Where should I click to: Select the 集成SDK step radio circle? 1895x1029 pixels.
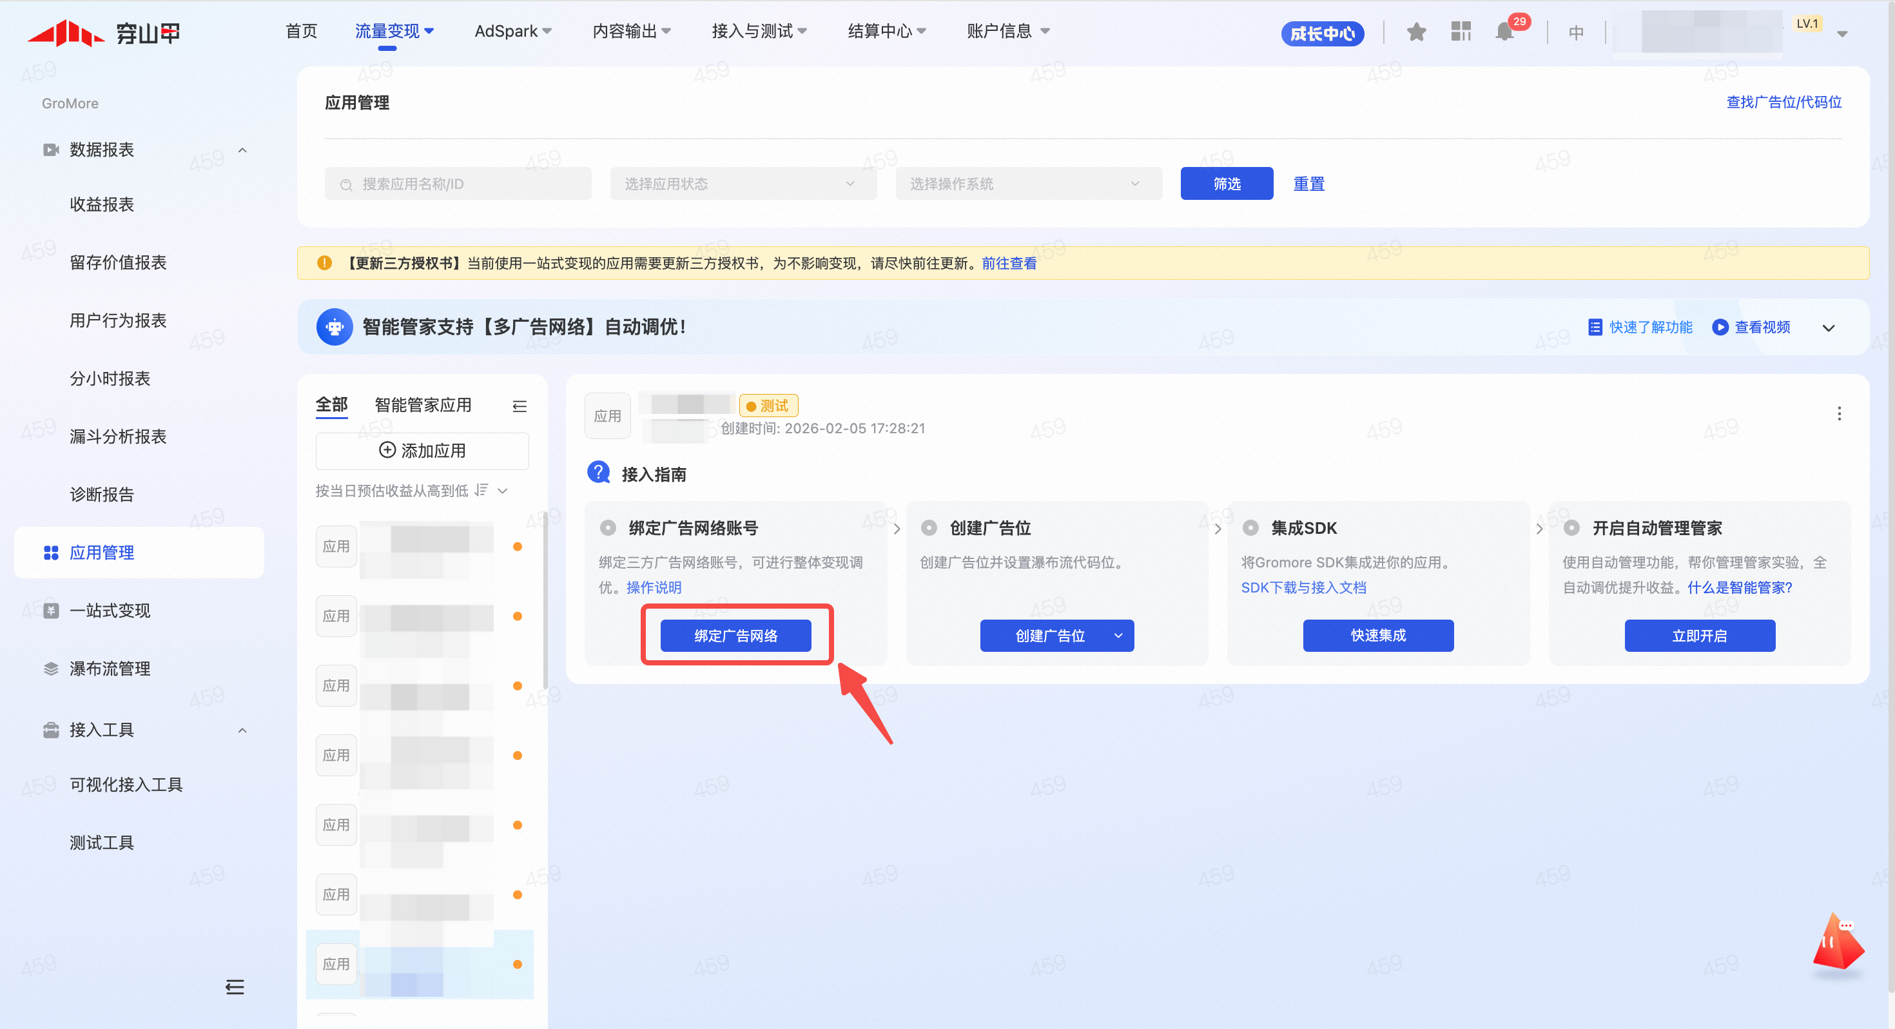click(1250, 528)
